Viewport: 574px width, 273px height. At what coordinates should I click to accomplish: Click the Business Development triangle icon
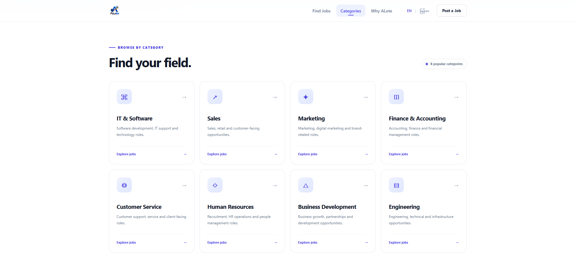[306, 185]
